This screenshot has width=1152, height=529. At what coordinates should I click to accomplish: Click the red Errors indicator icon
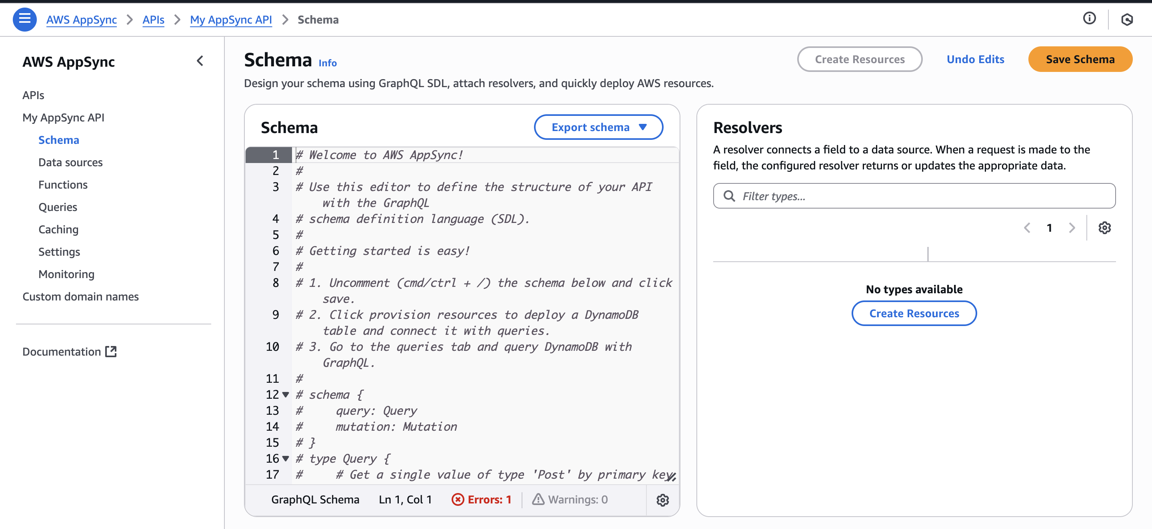(458, 499)
